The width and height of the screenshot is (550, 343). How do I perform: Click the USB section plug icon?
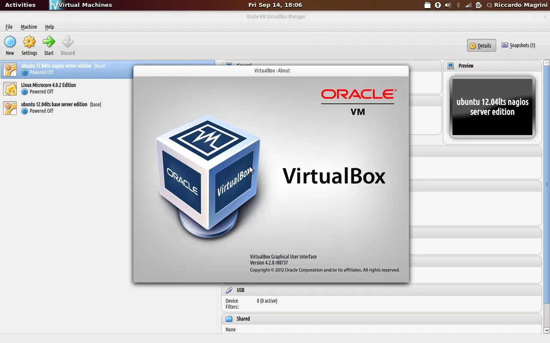click(x=229, y=290)
